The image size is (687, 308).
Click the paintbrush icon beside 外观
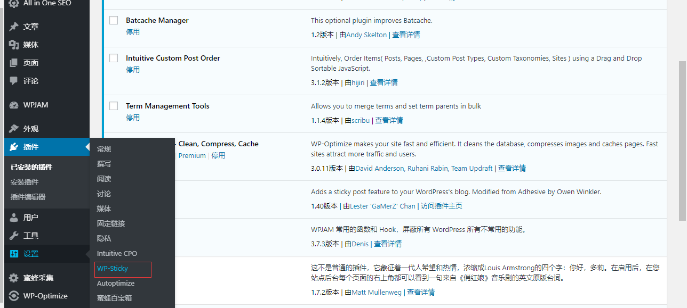coord(14,129)
